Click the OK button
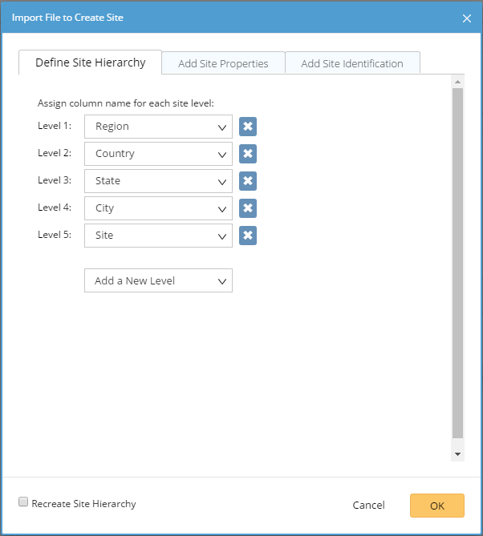Screen dimensions: 483x536 coord(436,506)
